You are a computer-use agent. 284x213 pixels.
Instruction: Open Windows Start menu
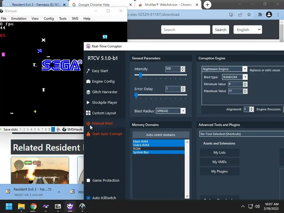click(x=9, y=206)
